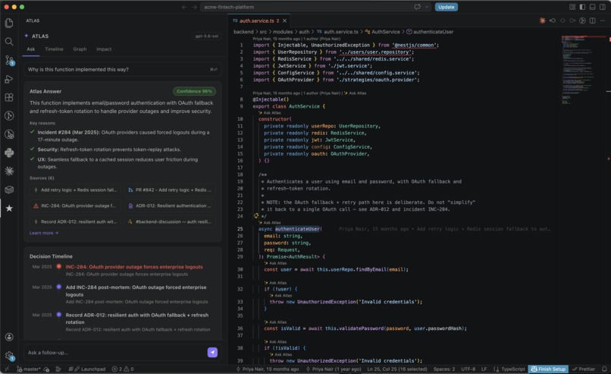611x374 pixels.
Task: Open the Run and Debug view
Action: (x=9, y=79)
